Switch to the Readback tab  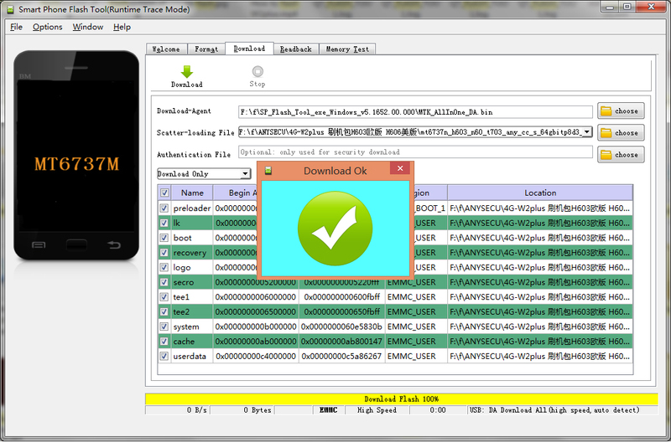296,49
